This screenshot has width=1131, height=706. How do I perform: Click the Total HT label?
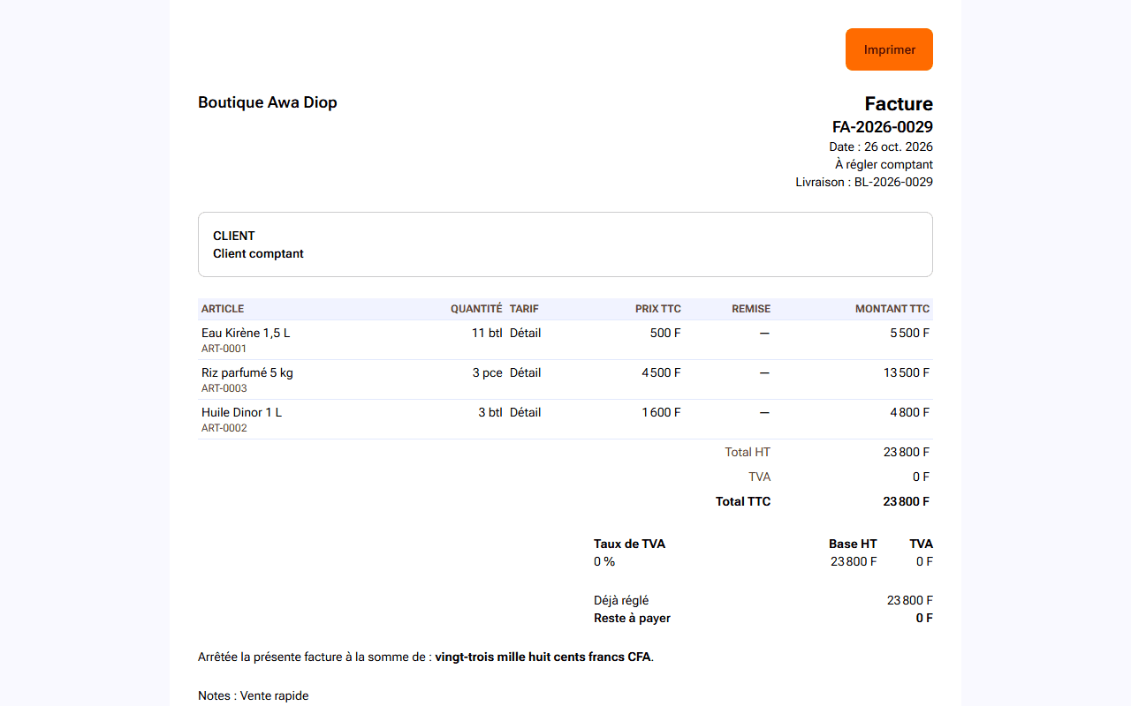748,452
